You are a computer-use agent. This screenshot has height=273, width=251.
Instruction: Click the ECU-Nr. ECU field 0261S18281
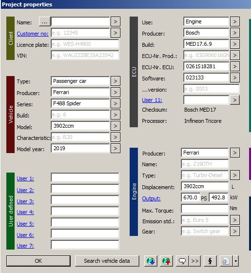click(x=206, y=66)
